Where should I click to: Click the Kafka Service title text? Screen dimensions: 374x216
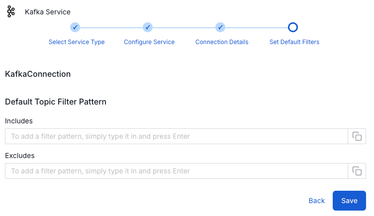click(48, 12)
